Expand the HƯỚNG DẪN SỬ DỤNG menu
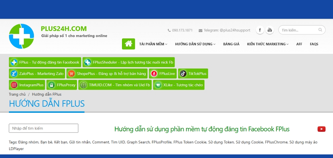This screenshot has width=333, height=158. pyautogui.click(x=195, y=44)
